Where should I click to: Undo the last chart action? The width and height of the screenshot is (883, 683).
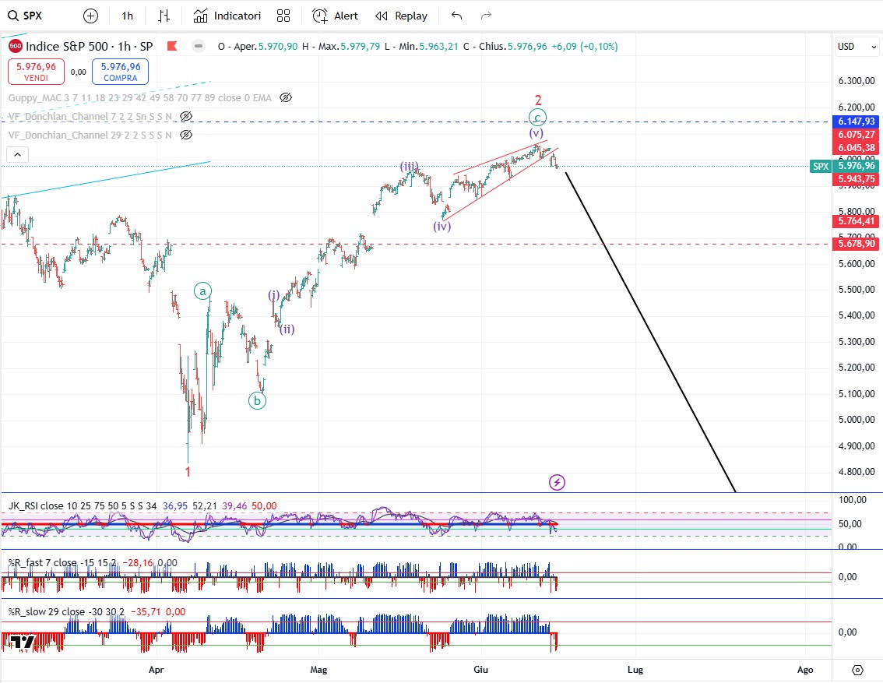[x=457, y=16]
